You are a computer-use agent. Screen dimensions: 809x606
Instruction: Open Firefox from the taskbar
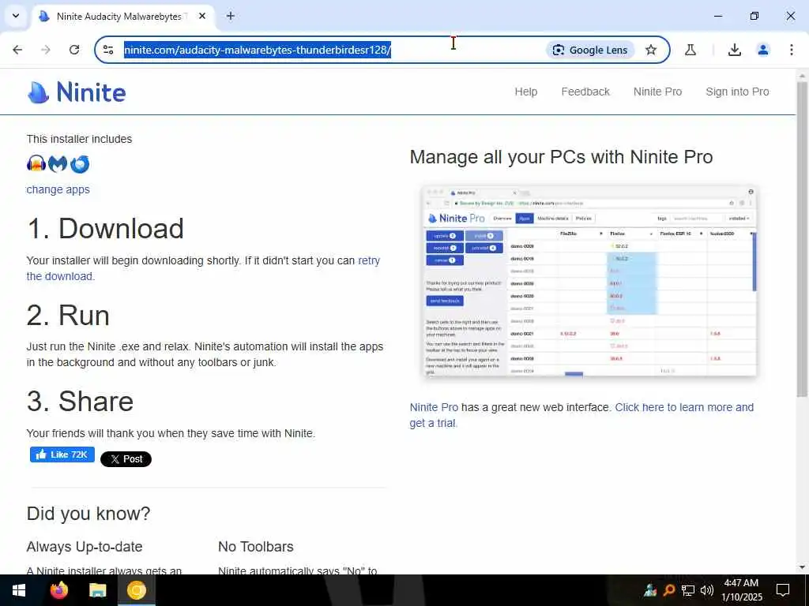[58, 590]
